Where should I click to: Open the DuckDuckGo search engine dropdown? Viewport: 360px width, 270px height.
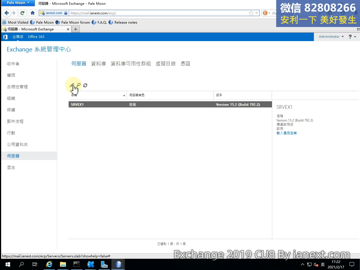266,13
